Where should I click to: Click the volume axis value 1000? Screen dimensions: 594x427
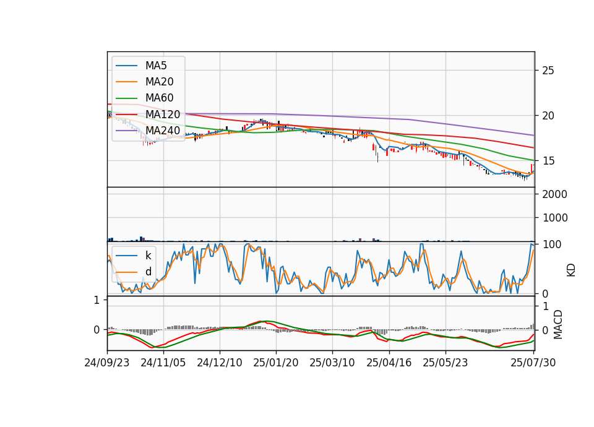click(x=554, y=218)
